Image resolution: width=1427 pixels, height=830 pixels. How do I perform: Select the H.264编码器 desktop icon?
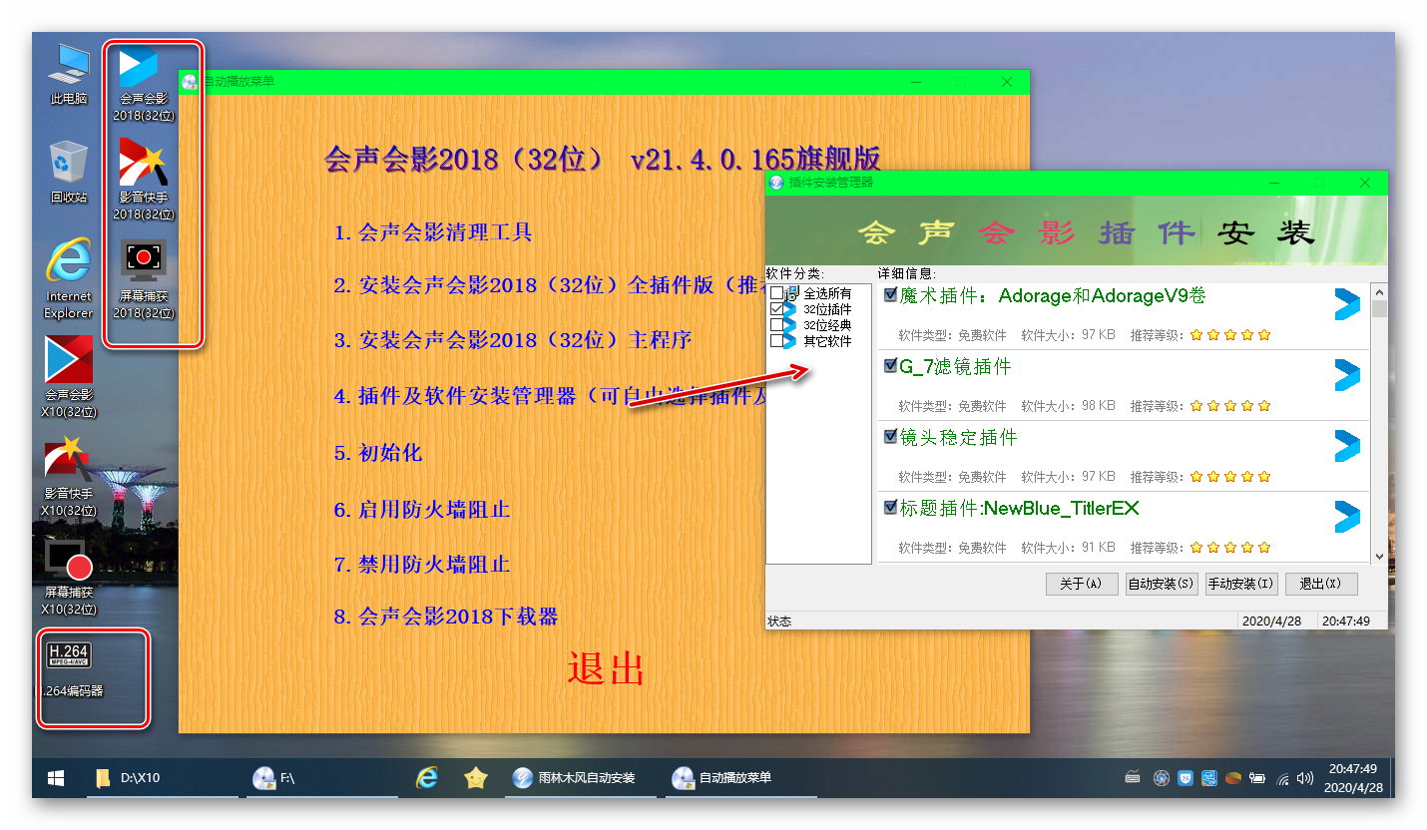[70, 656]
